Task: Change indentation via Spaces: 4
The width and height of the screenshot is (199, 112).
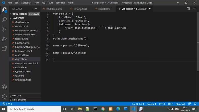Action: (x=151, y=104)
